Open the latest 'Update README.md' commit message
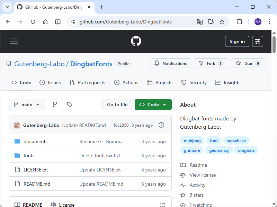This screenshot has height=207, width=277. point(84,125)
